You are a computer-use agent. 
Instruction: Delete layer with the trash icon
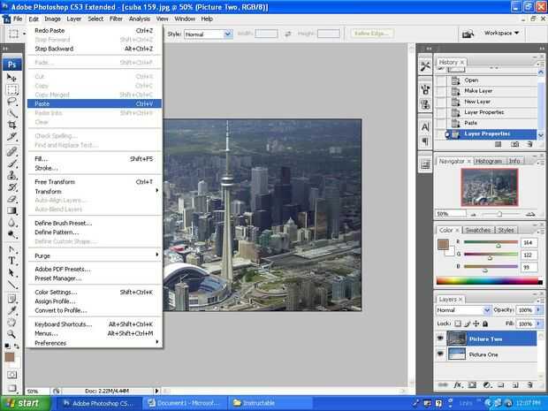(529, 385)
